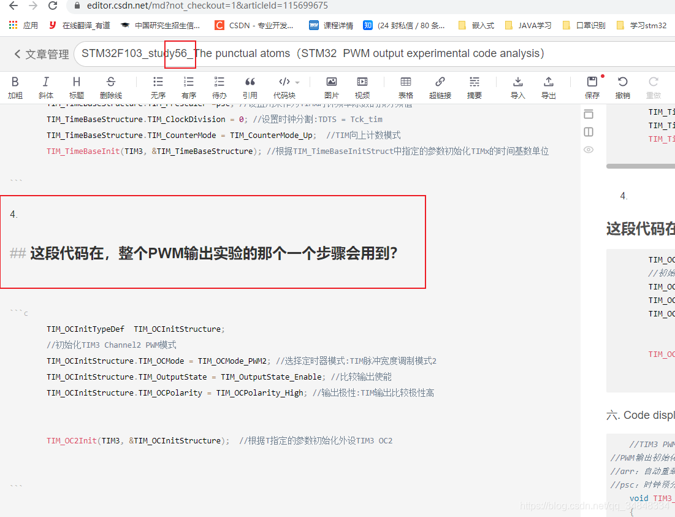Click the comment //初始化TIM3 Channel2 PWM模式

tap(112, 345)
